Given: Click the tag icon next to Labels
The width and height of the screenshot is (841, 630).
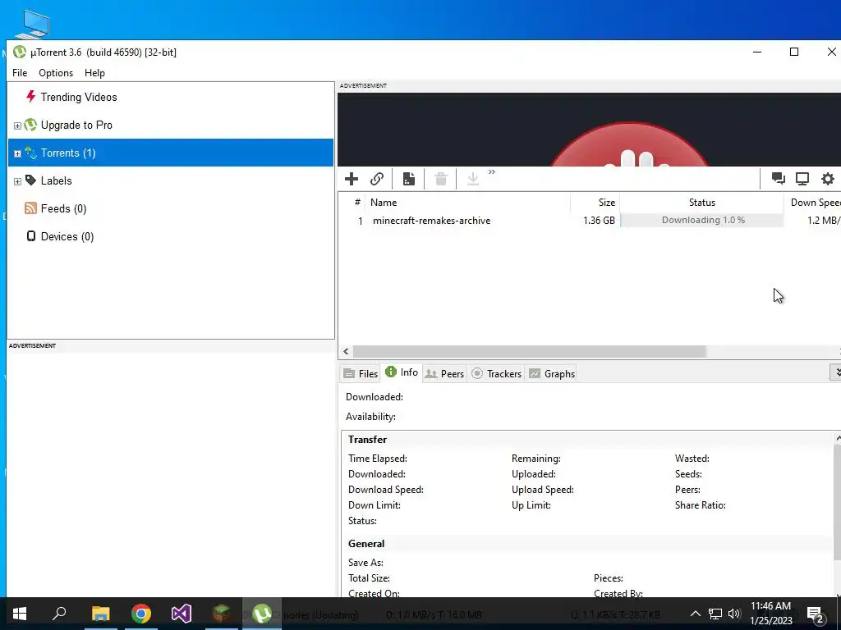Looking at the screenshot, I should [31, 180].
